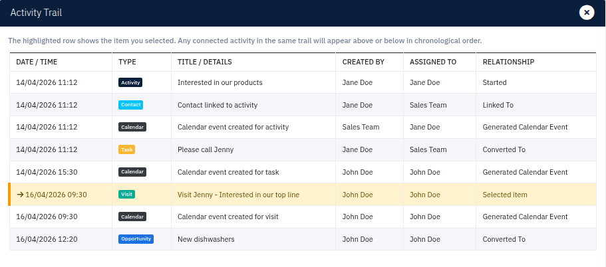
Task: Select highlighted 'Visit Jenny' title
Action: pos(238,195)
